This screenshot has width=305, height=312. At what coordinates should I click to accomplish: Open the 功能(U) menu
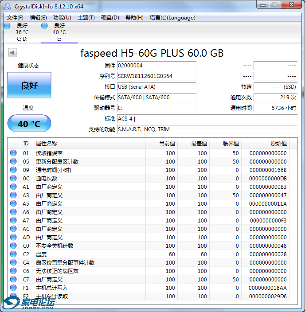click(62, 18)
